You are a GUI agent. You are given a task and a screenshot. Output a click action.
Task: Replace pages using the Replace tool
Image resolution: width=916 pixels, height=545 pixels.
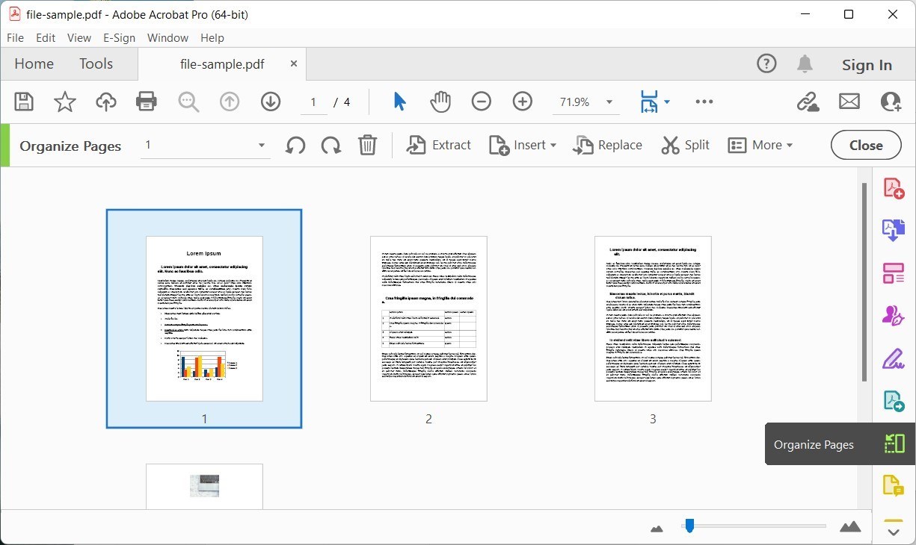pos(607,145)
